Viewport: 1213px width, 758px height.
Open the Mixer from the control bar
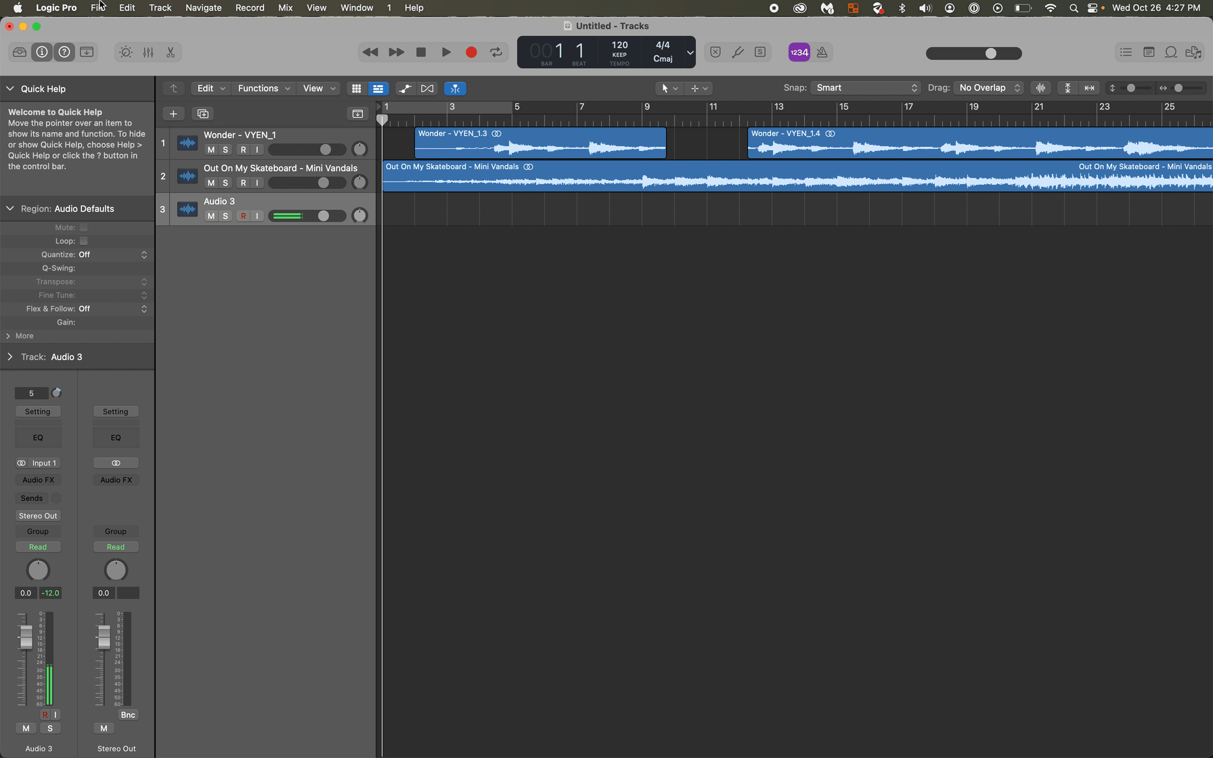(x=148, y=52)
